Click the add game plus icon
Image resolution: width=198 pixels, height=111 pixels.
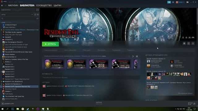click(3, 104)
